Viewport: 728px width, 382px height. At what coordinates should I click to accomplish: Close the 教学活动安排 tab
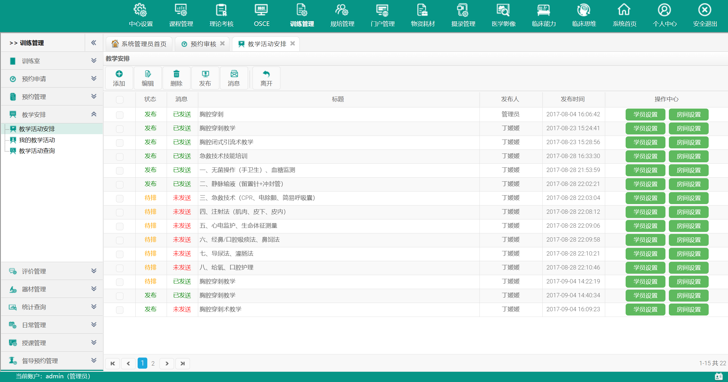(x=292, y=43)
